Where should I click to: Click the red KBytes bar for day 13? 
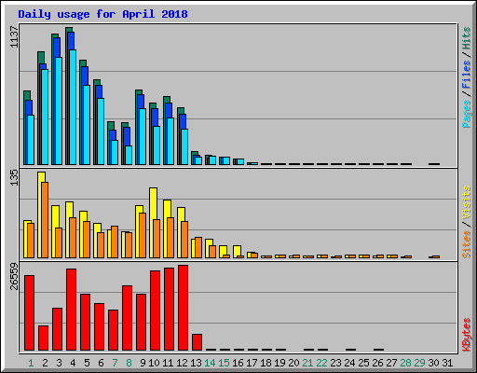coord(197,342)
